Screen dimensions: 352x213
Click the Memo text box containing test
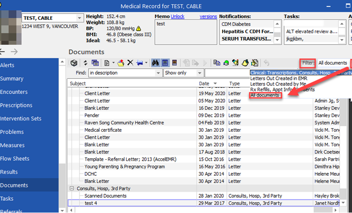point(186,32)
